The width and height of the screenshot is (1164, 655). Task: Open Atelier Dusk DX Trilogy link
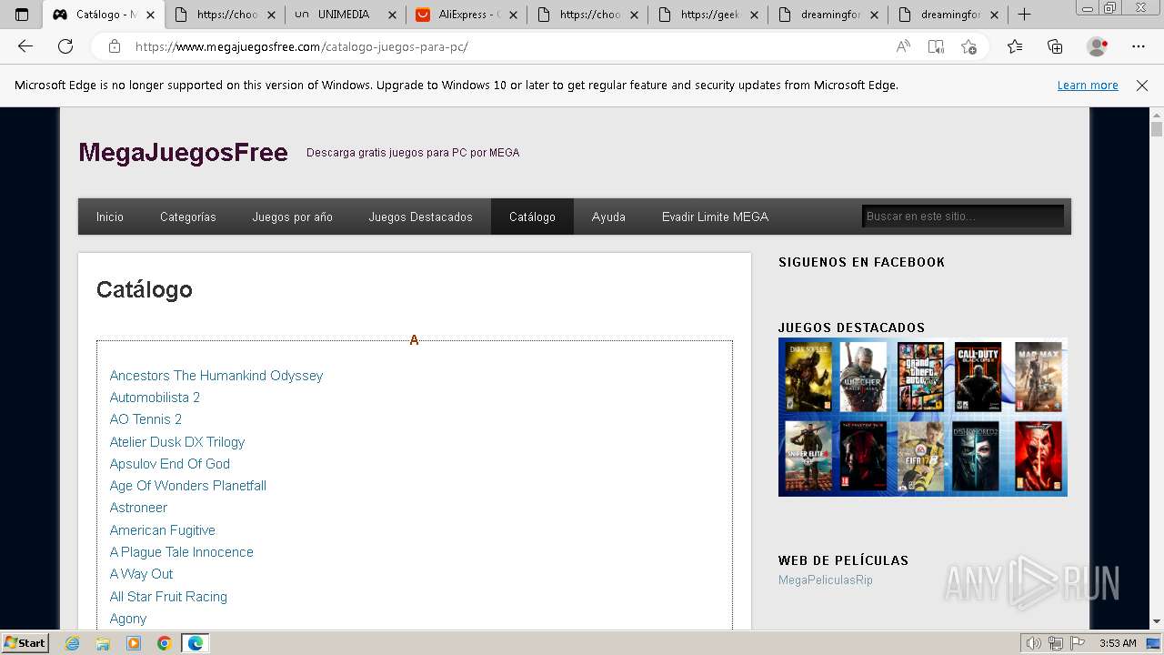(177, 442)
